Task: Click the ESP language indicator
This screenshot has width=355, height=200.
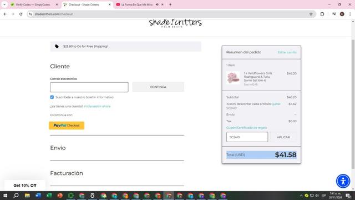Action: [324, 196]
